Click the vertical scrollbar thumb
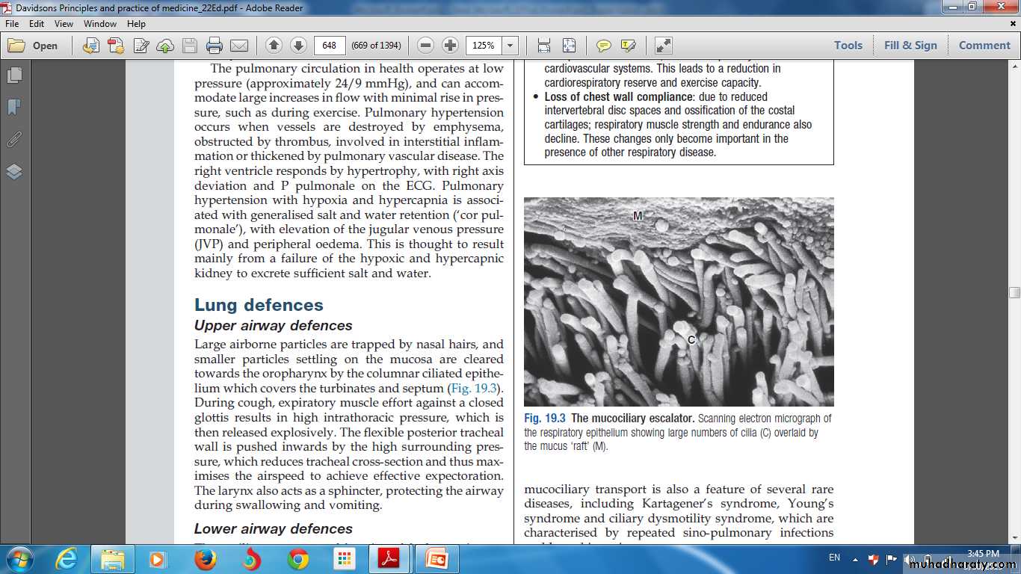The width and height of the screenshot is (1021, 574). tap(1014, 292)
